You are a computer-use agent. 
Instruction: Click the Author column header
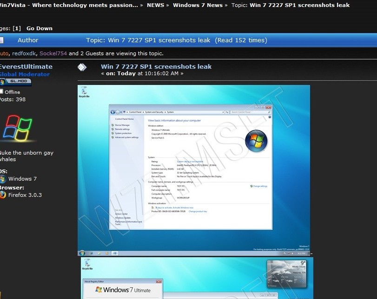coord(28,40)
